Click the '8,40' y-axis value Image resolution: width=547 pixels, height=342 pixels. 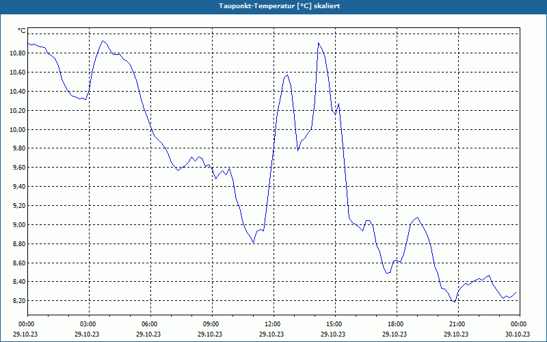coord(20,282)
